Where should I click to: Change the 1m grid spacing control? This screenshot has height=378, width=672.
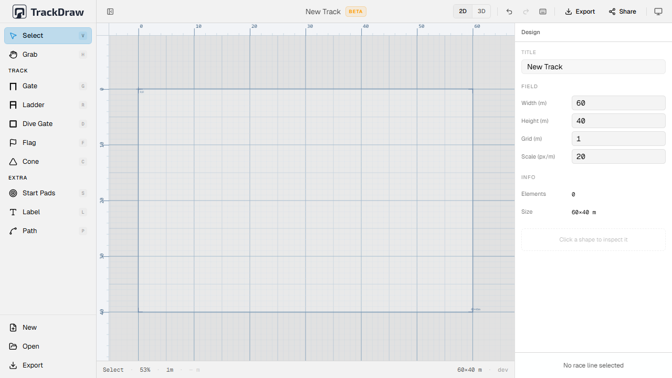point(170,370)
